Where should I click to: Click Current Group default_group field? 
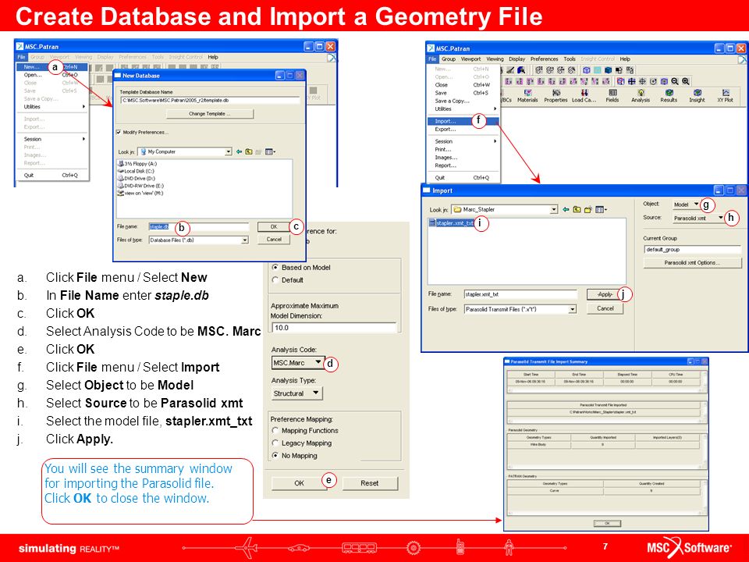[x=692, y=250]
